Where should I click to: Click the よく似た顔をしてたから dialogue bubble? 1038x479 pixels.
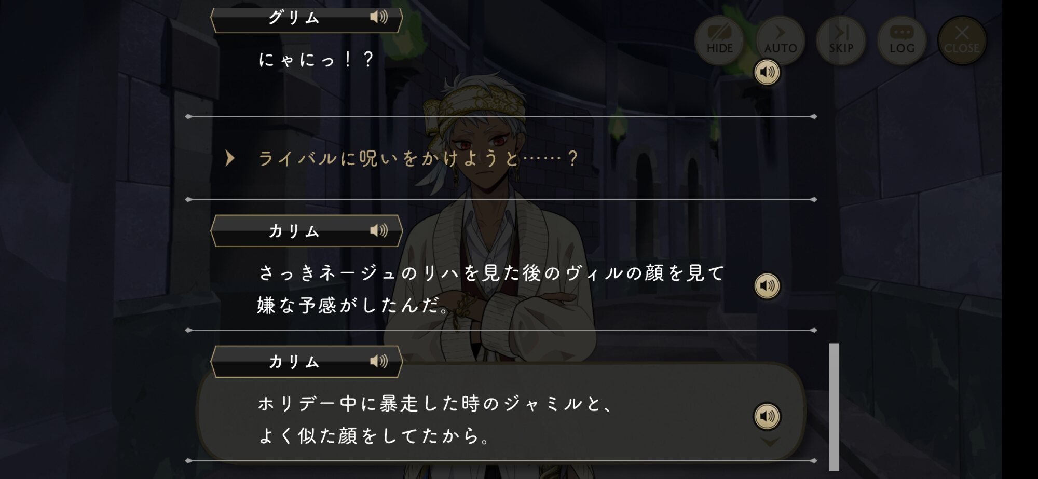tap(501, 412)
